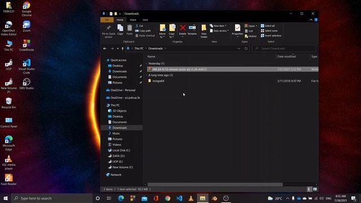
Task: Open OBS Studio desktop shortcut
Action: (x=27, y=84)
